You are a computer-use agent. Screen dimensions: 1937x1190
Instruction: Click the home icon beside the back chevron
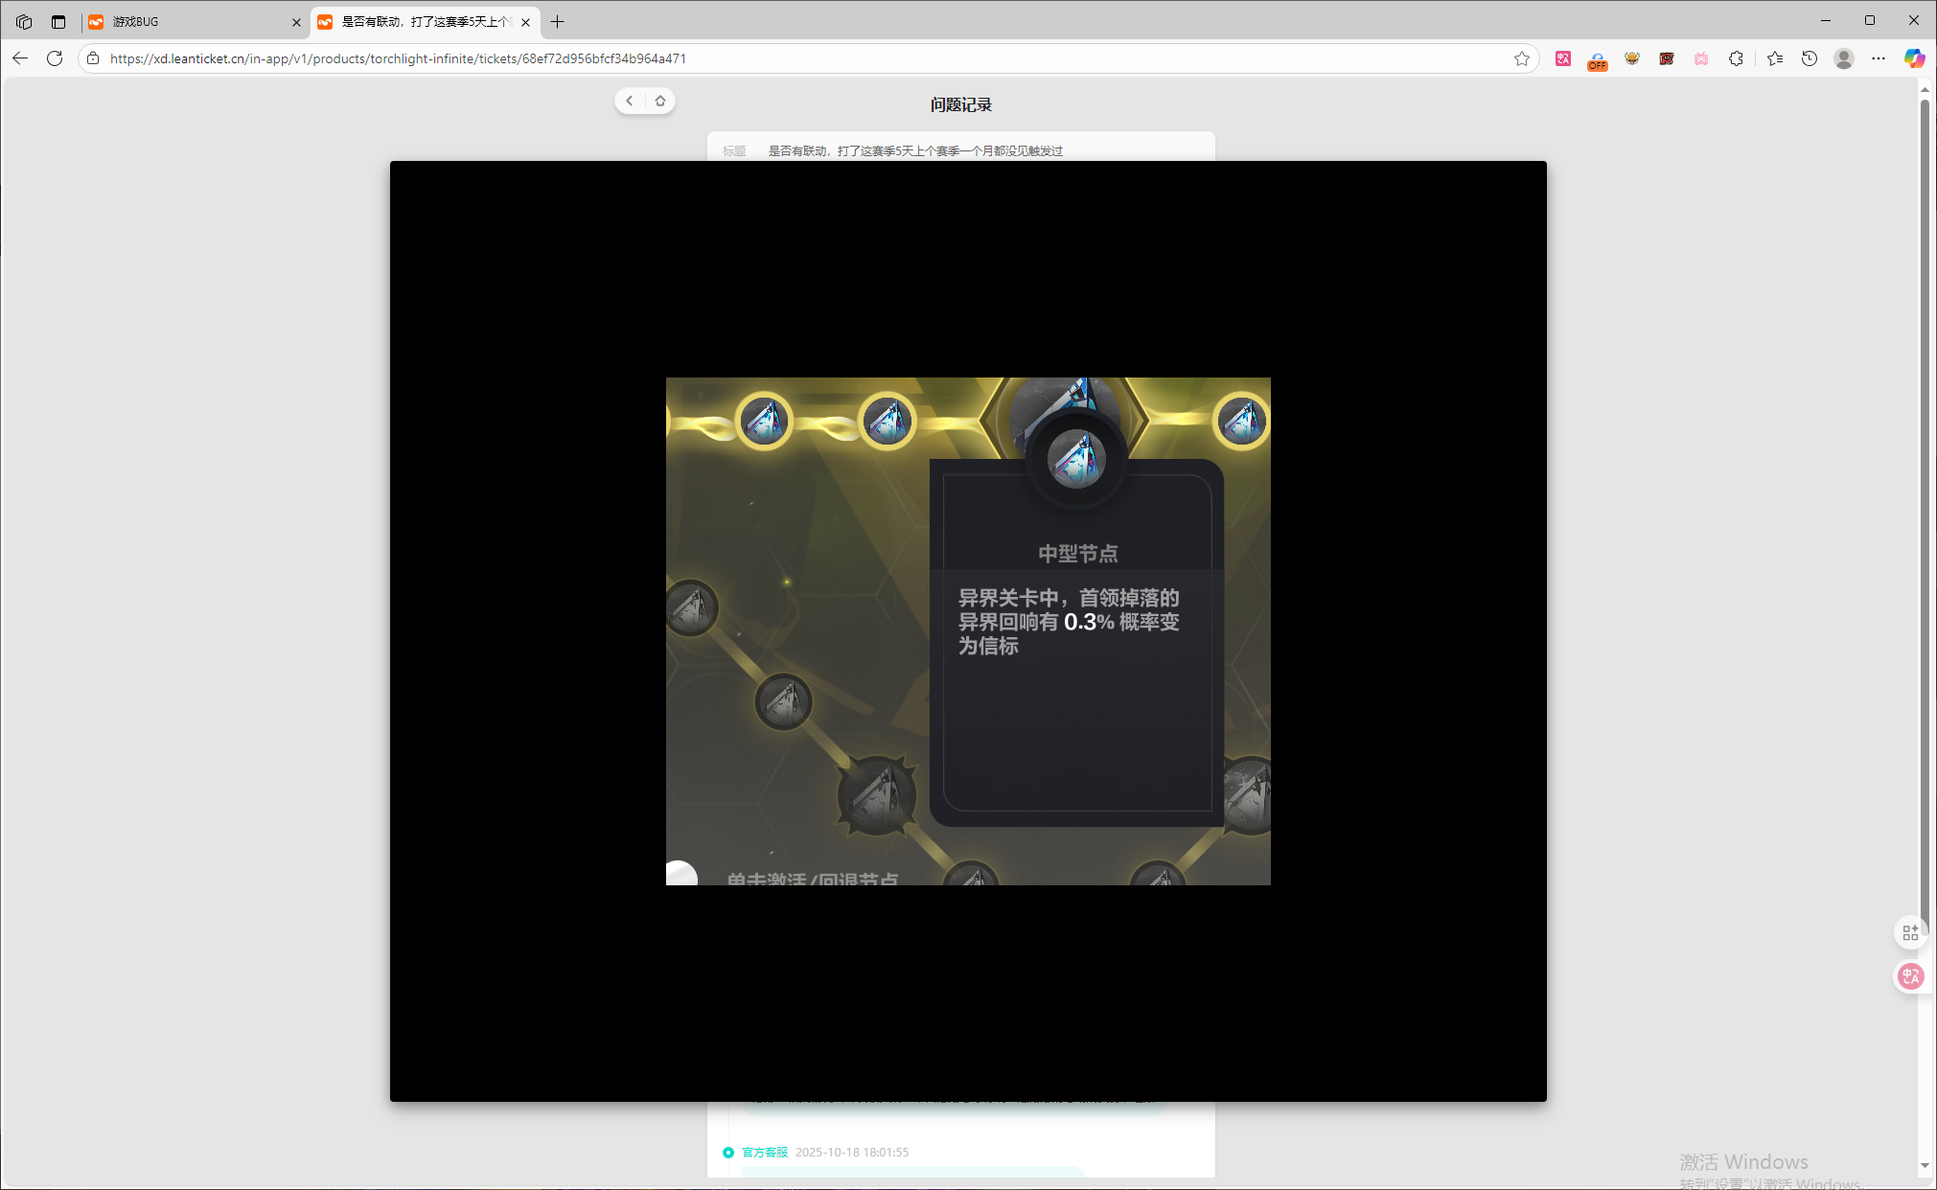pyautogui.click(x=660, y=101)
